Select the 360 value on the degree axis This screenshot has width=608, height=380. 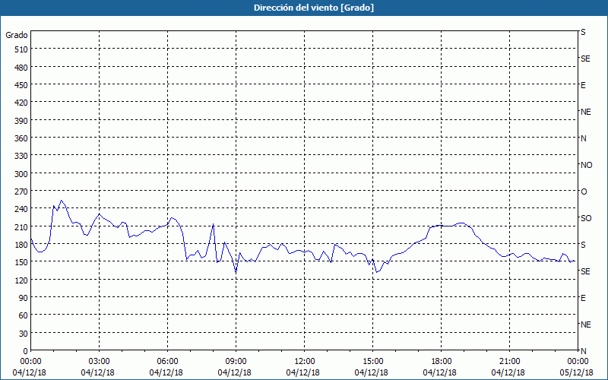pos(22,138)
